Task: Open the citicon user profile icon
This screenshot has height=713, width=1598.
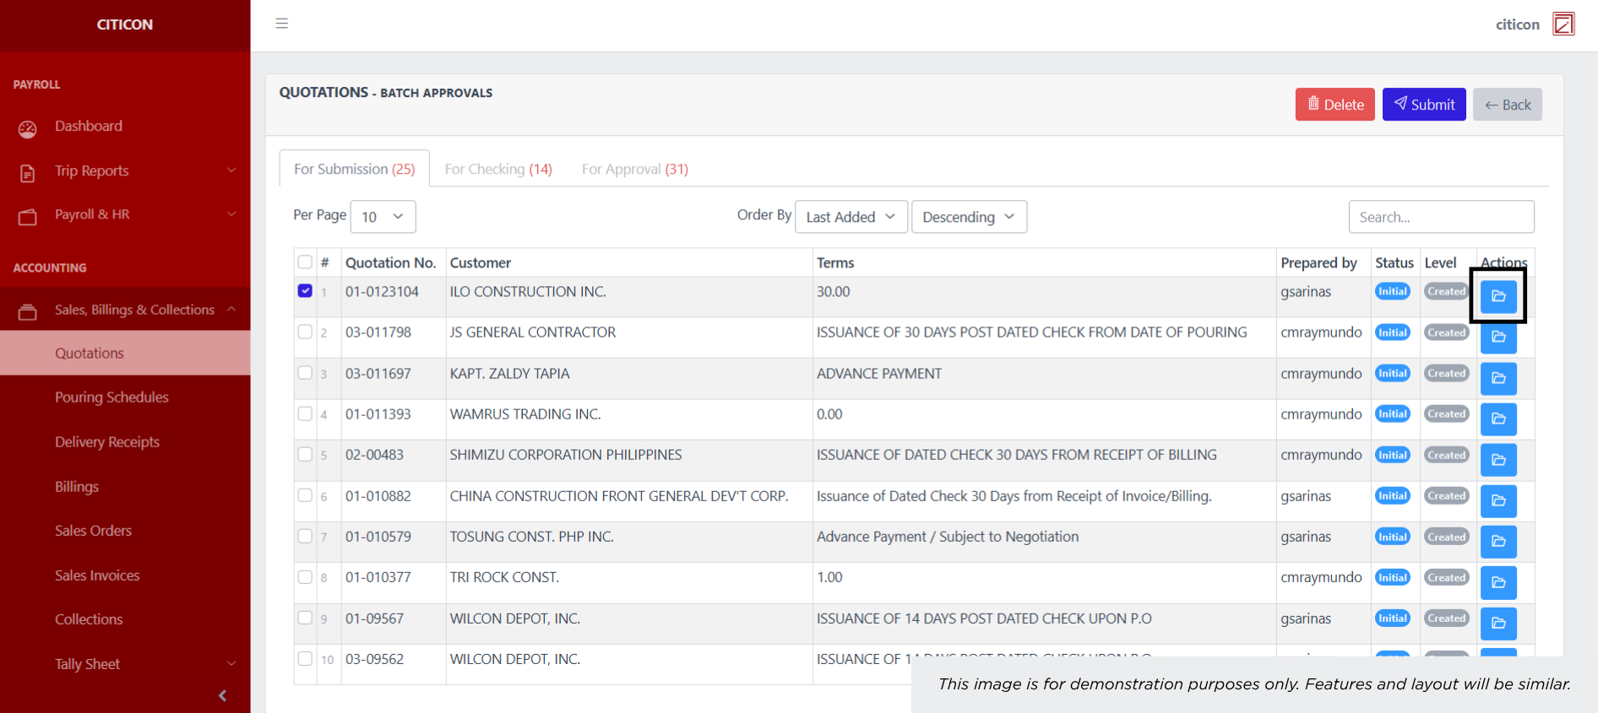Action: coord(1563,24)
